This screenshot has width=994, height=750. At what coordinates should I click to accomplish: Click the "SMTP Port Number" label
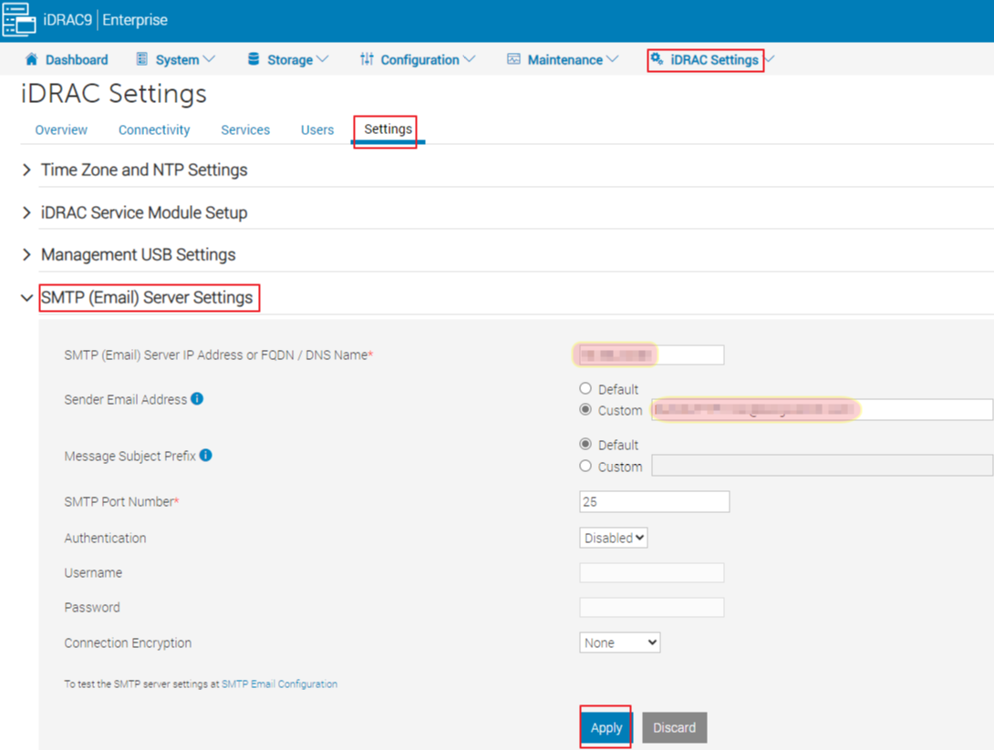121,502
